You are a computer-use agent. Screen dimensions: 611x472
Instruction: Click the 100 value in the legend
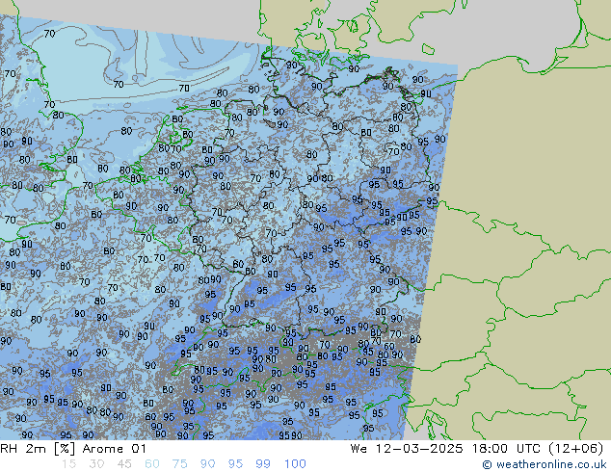coord(295,464)
